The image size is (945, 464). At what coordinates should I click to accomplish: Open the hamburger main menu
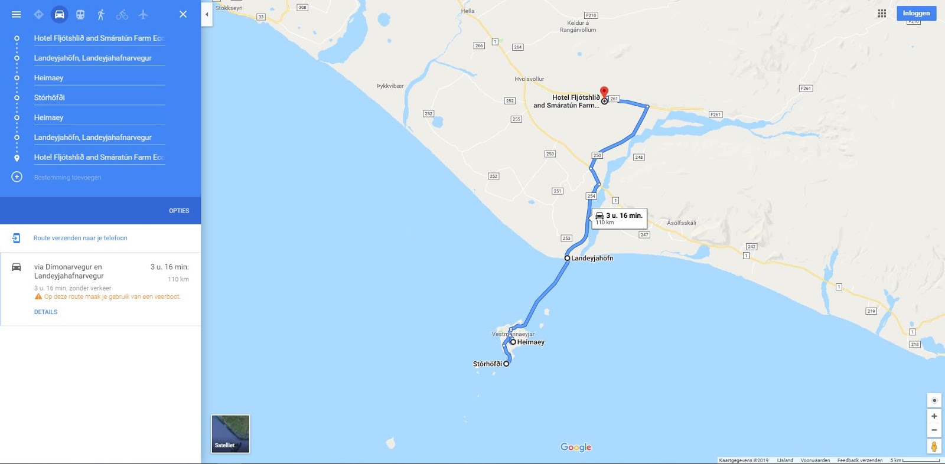tap(17, 14)
